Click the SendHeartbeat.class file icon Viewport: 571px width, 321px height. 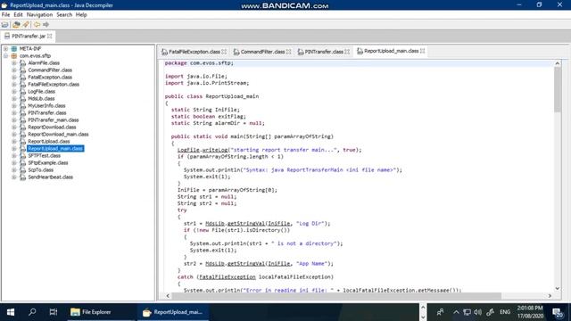pos(22,177)
